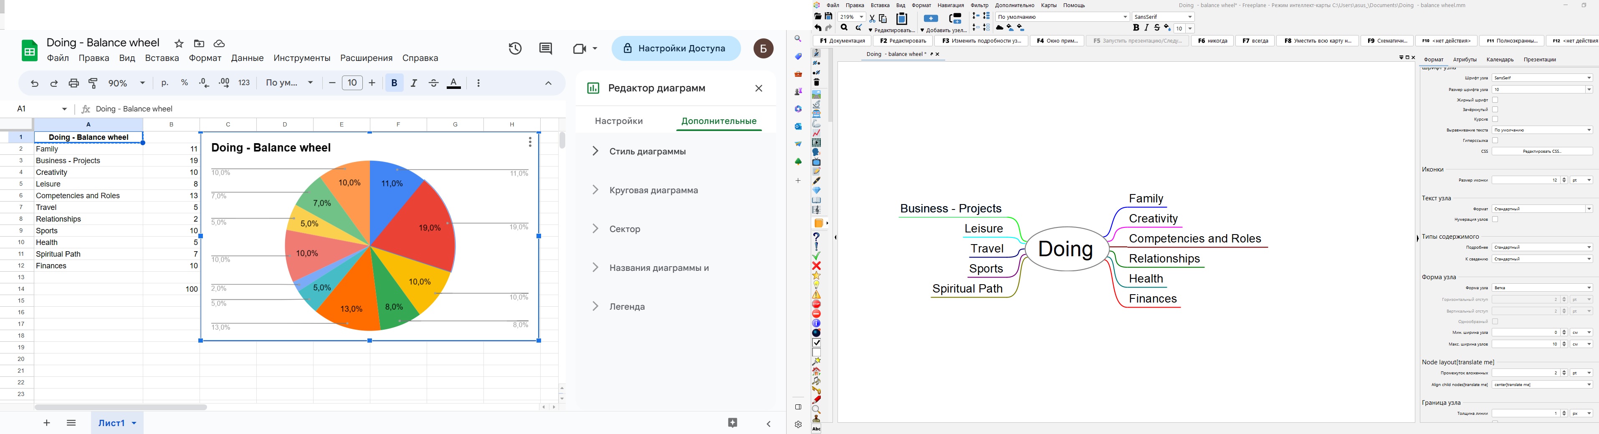1599x434 pixels.
Task: Open the Freeplane zoom level dropdown
Action: pyautogui.click(x=851, y=17)
